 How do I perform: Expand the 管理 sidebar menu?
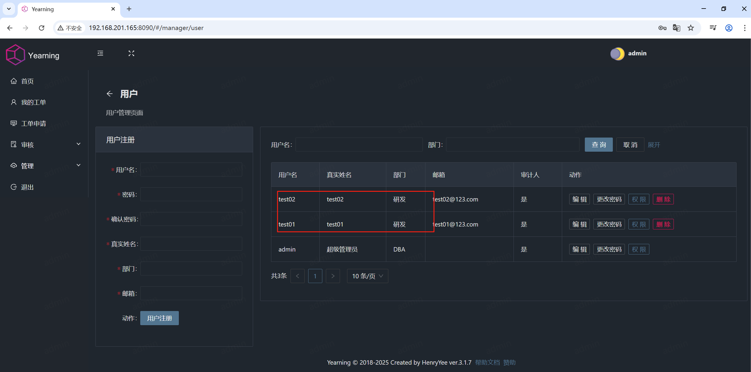(27, 166)
